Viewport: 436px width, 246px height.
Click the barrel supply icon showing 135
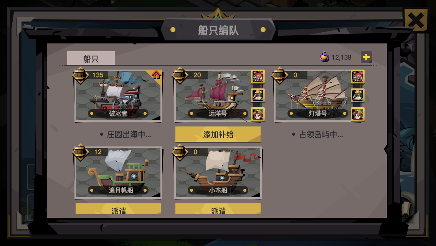[x=80, y=75]
